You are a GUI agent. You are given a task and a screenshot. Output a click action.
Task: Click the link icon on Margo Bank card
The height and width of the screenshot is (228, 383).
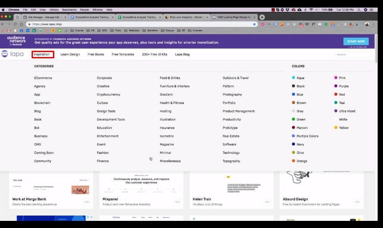pos(87,202)
